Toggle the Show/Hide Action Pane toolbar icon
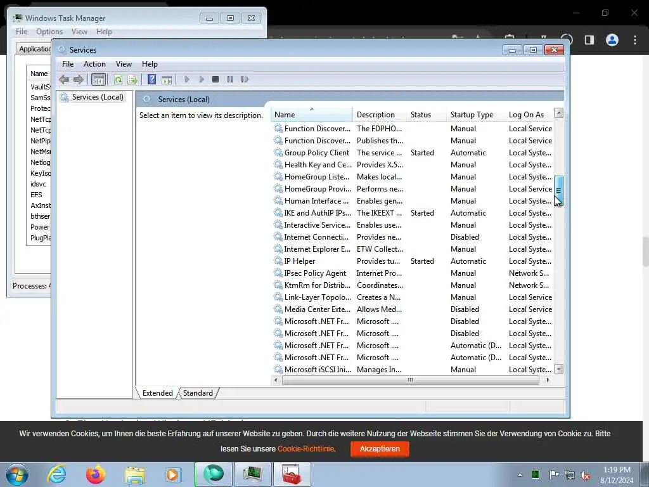This screenshot has width=649, height=487. (167, 79)
